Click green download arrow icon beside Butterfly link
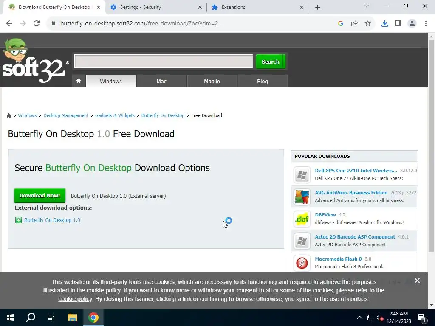Viewport: 435px width, 326px height. click(x=18, y=220)
